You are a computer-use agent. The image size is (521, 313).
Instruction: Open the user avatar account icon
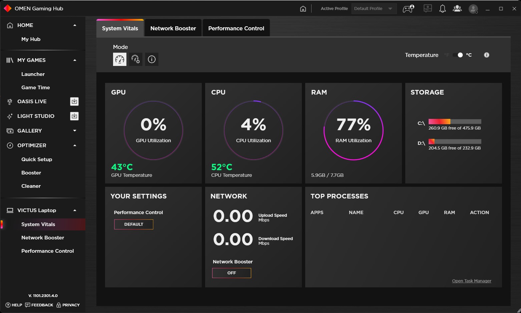tap(473, 9)
